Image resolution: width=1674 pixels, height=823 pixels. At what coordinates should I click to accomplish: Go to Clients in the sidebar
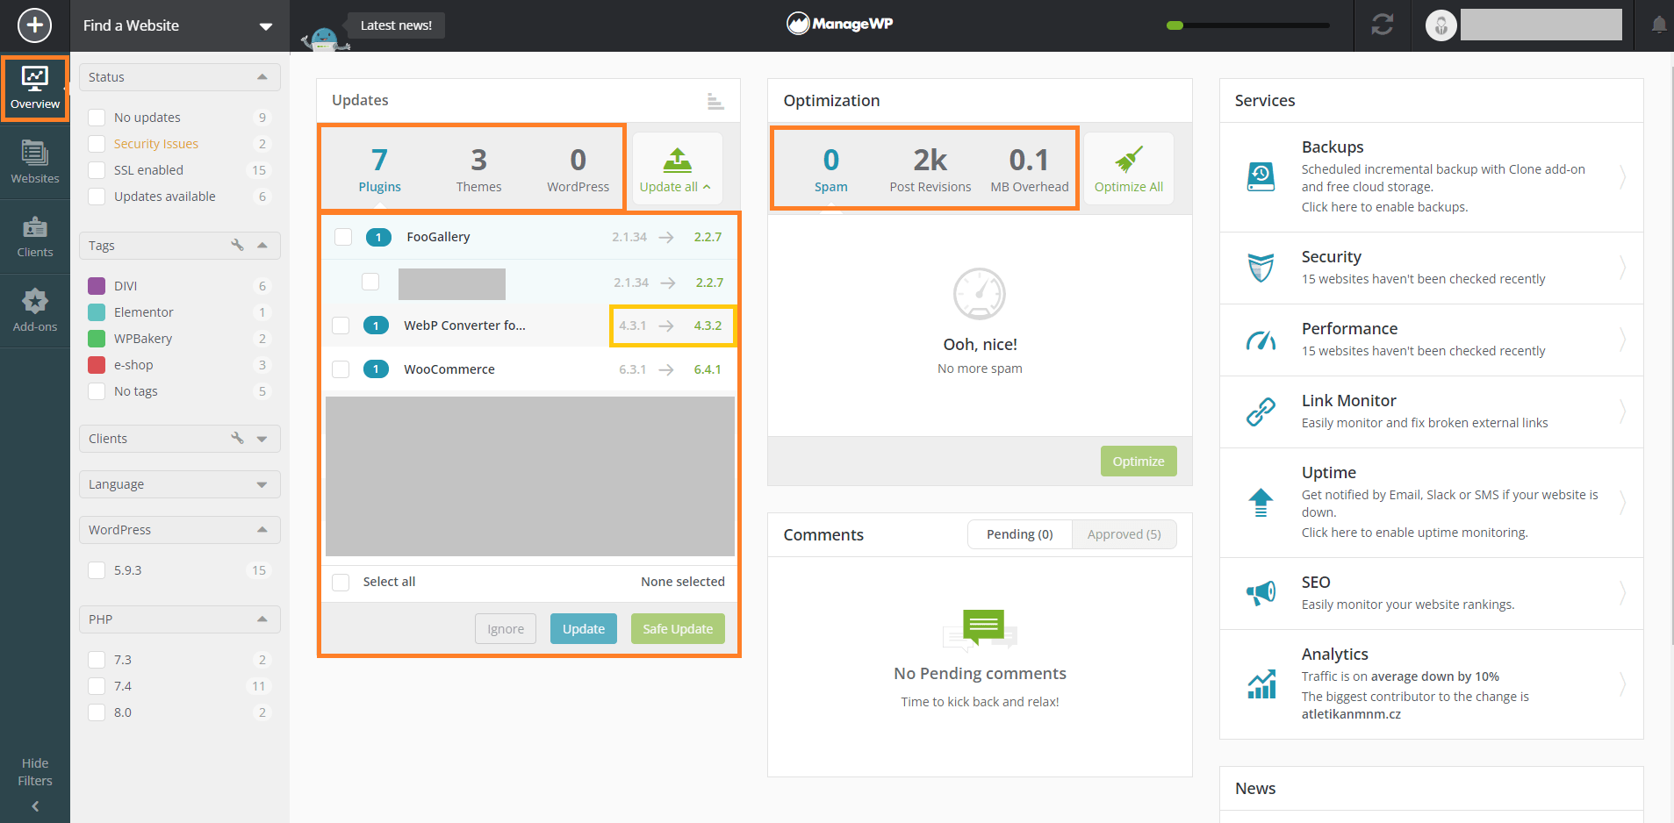point(35,237)
